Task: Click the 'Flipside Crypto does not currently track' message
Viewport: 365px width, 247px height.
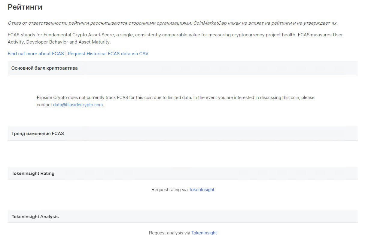Action: (176, 101)
